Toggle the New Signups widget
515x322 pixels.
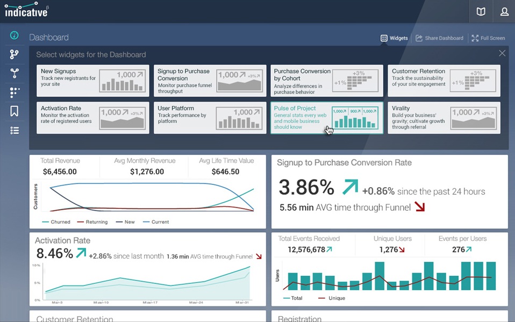(x=92, y=81)
